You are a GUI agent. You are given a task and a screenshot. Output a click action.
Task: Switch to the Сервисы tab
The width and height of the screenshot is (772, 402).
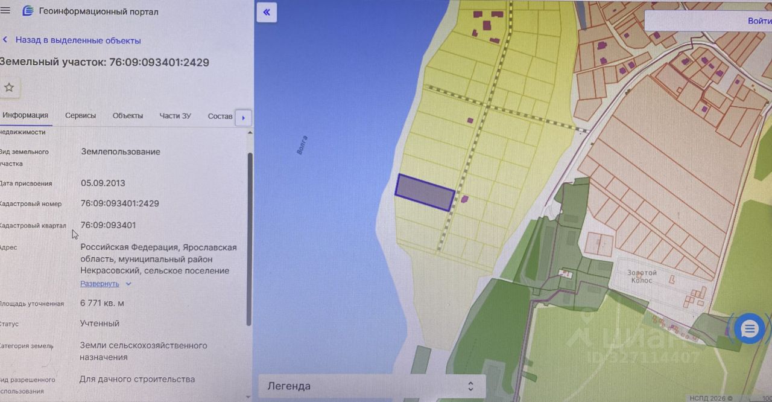(x=80, y=116)
